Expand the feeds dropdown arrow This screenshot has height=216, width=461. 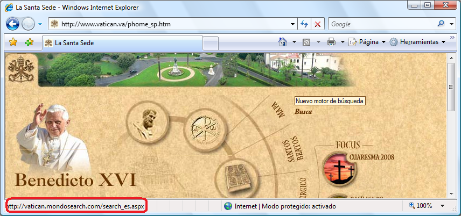(318, 42)
